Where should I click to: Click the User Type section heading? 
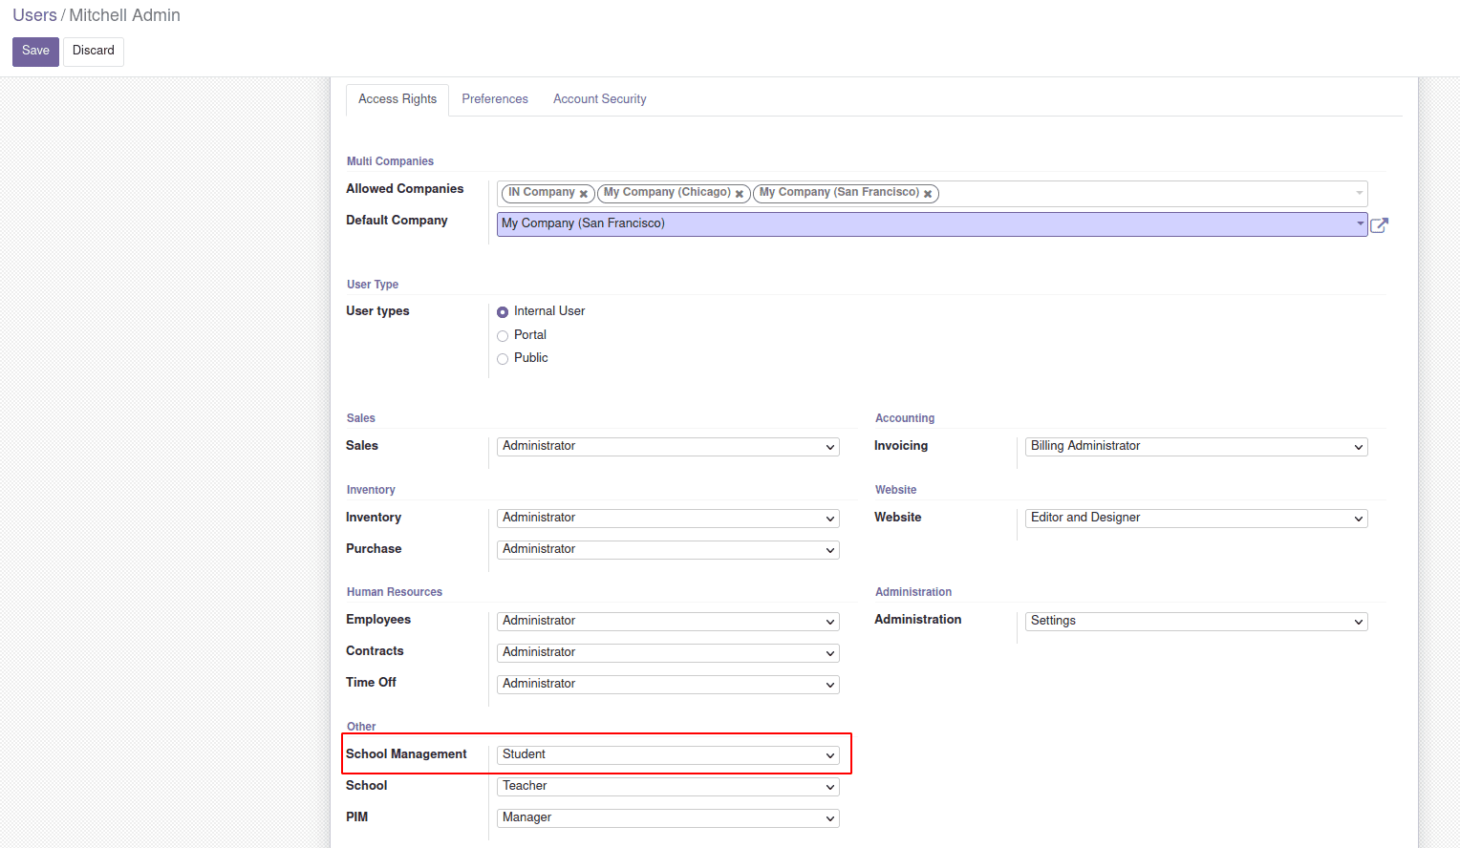click(x=373, y=285)
